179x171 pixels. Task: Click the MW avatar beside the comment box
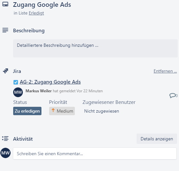pyautogui.click(x=5, y=153)
